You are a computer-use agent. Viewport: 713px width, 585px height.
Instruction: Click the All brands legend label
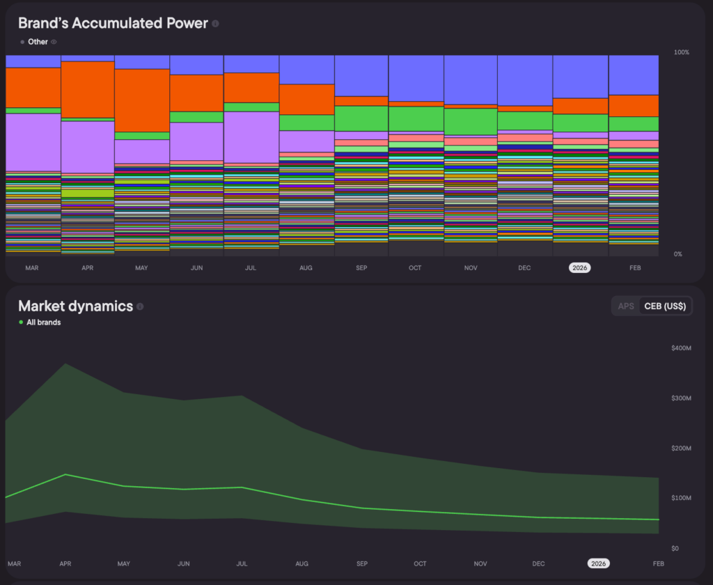[x=43, y=322]
